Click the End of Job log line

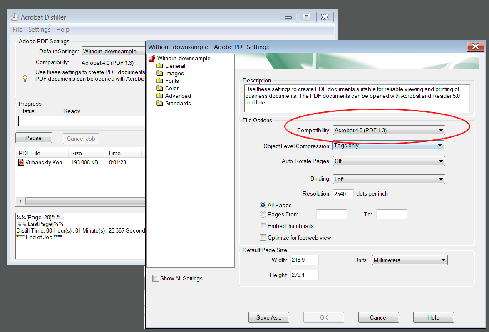39,237
